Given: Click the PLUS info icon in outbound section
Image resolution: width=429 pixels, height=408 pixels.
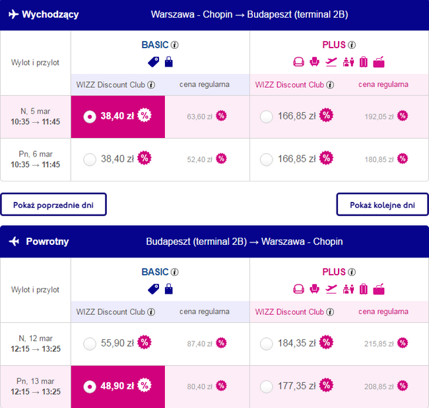Looking at the screenshot, I should click(x=352, y=46).
